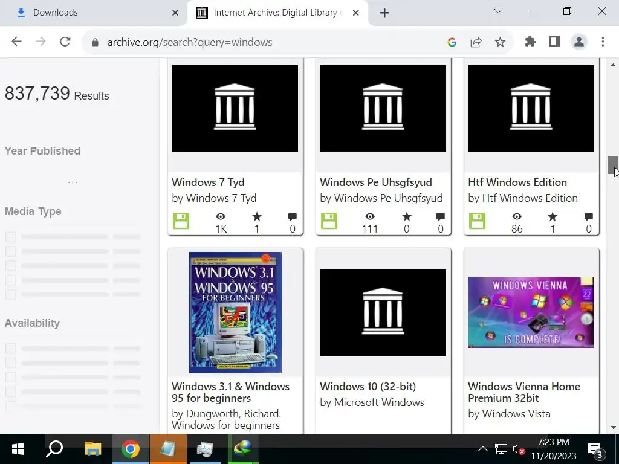Click the Windows 3.1 book cover image
This screenshot has width=619, height=464.
click(x=235, y=312)
